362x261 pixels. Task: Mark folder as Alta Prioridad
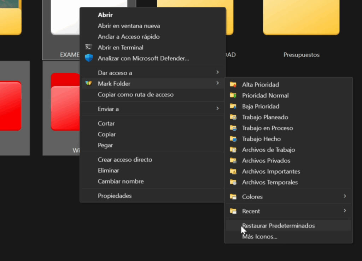(288, 85)
